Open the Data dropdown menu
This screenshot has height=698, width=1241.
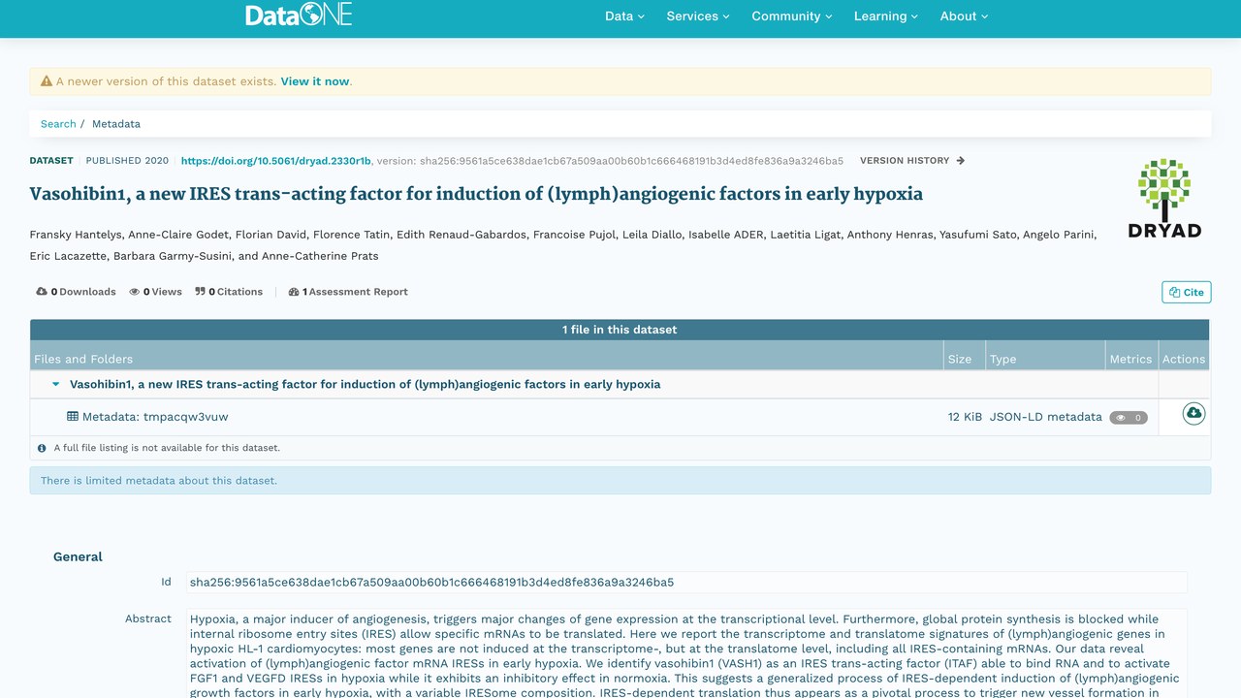(x=624, y=16)
